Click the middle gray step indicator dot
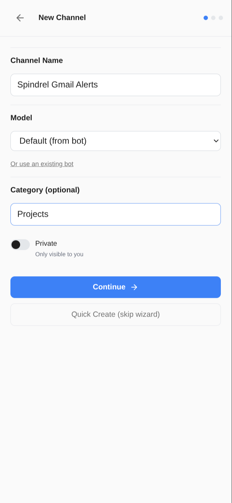The width and height of the screenshot is (232, 503). [x=213, y=18]
